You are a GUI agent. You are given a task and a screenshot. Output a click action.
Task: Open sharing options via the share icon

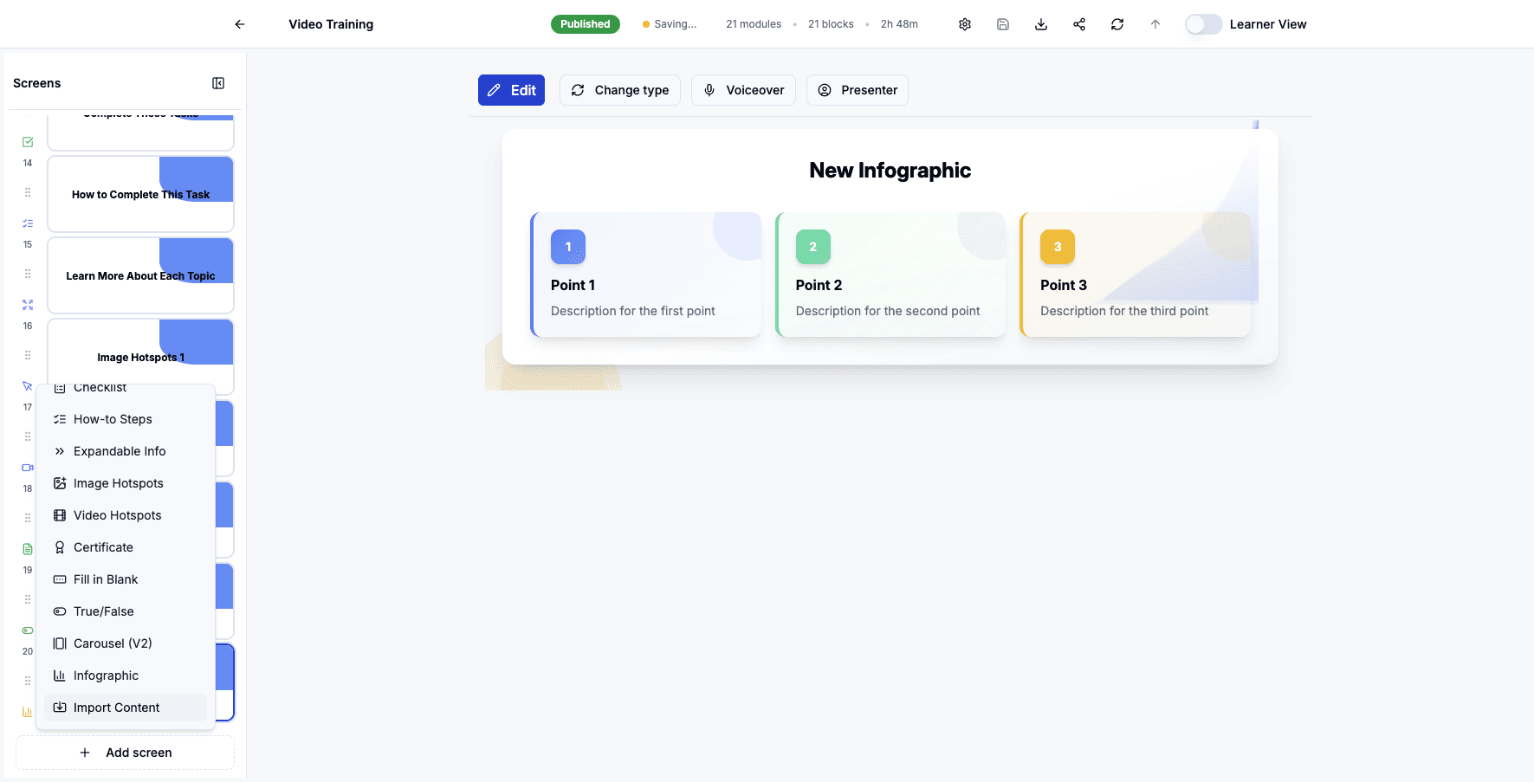click(x=1078, y=23)
